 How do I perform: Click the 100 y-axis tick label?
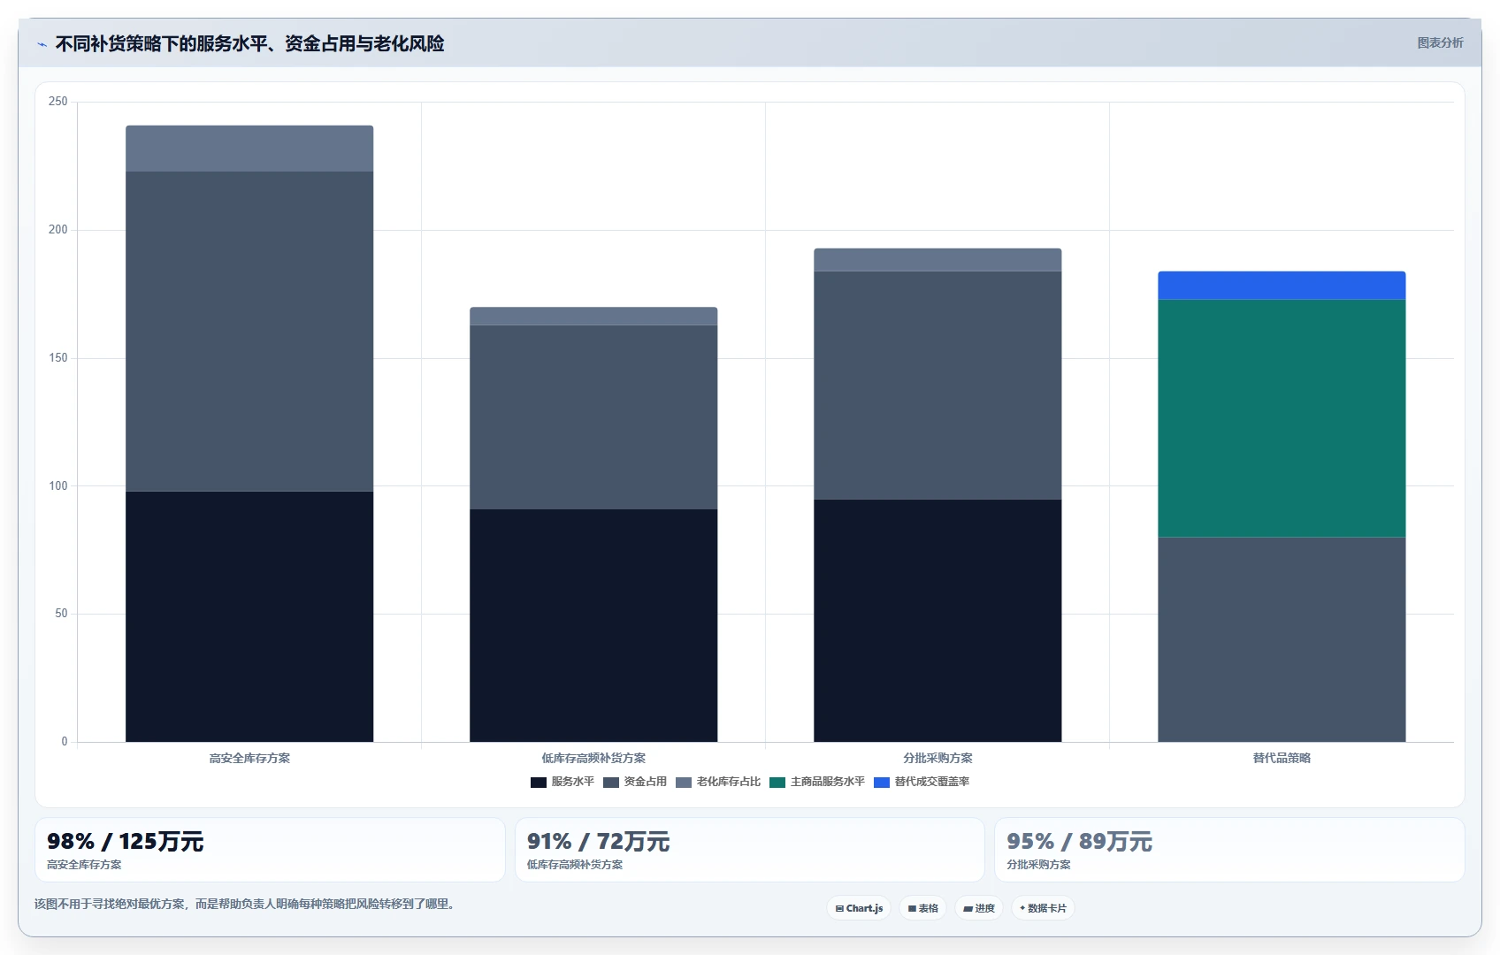58,486
